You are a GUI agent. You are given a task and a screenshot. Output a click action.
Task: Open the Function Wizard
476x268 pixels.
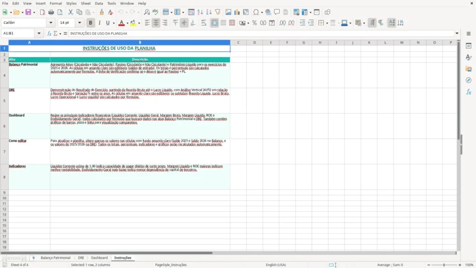coord(49,33)
